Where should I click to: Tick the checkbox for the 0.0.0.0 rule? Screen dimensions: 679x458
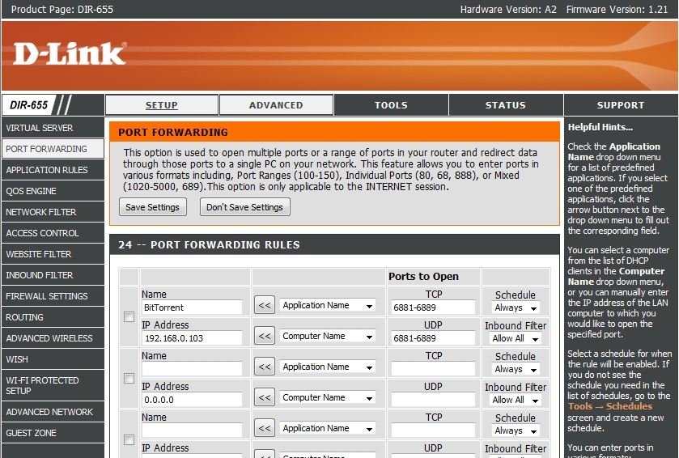pyautogui.click(x=129, y=379)
